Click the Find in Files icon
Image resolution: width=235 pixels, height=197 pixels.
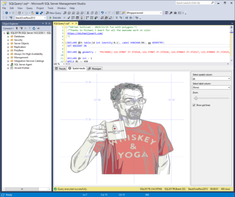coord(123,13)
